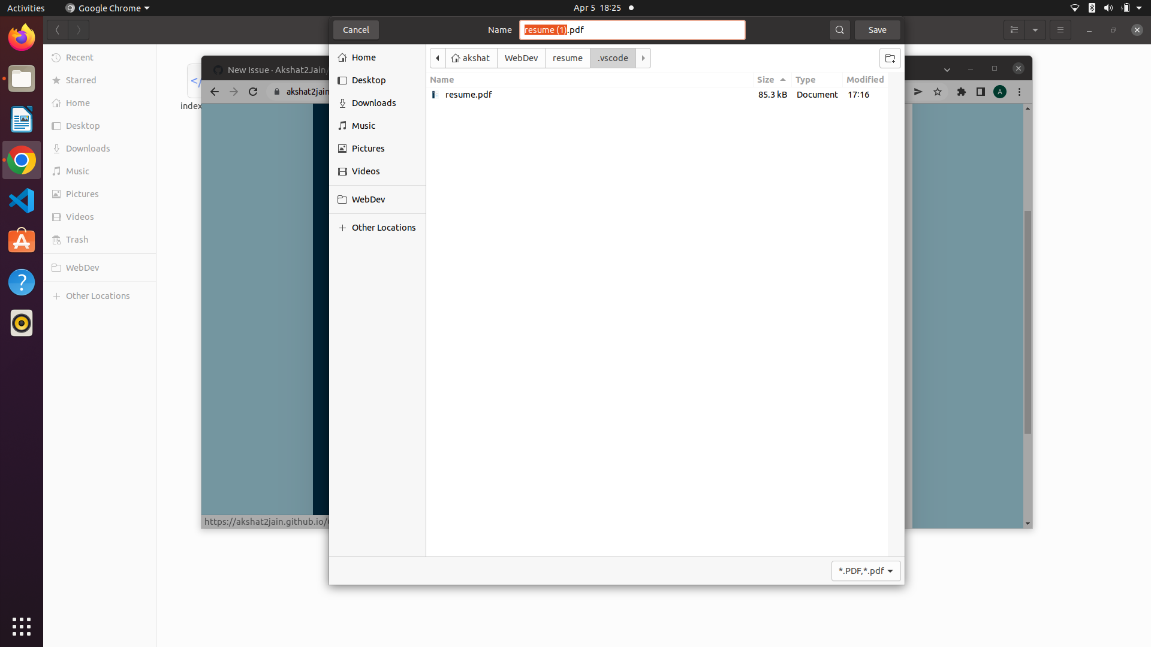This screenshot has height=647, width=1151.
Task: Cancel the save dialog
Action: (x=355, y=29)
